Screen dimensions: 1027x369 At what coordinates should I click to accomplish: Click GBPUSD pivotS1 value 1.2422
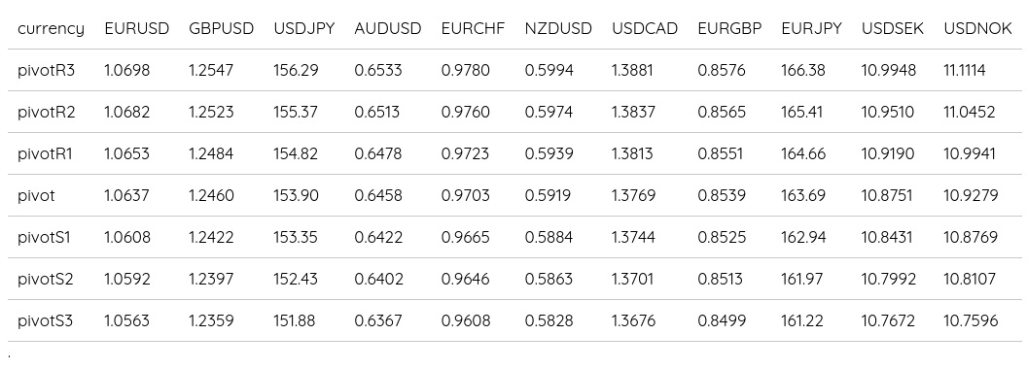211,238
